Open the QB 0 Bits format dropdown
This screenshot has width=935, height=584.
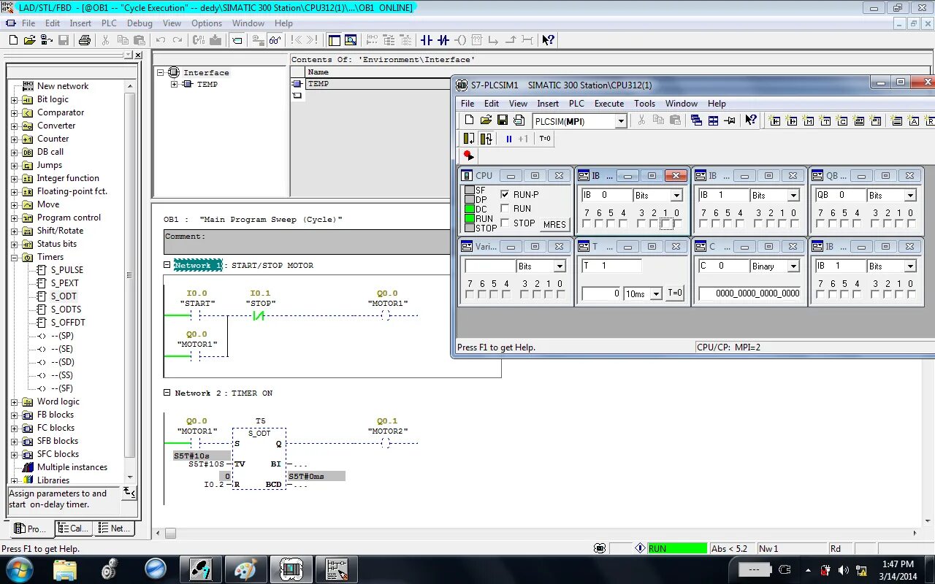coord(910,195)
